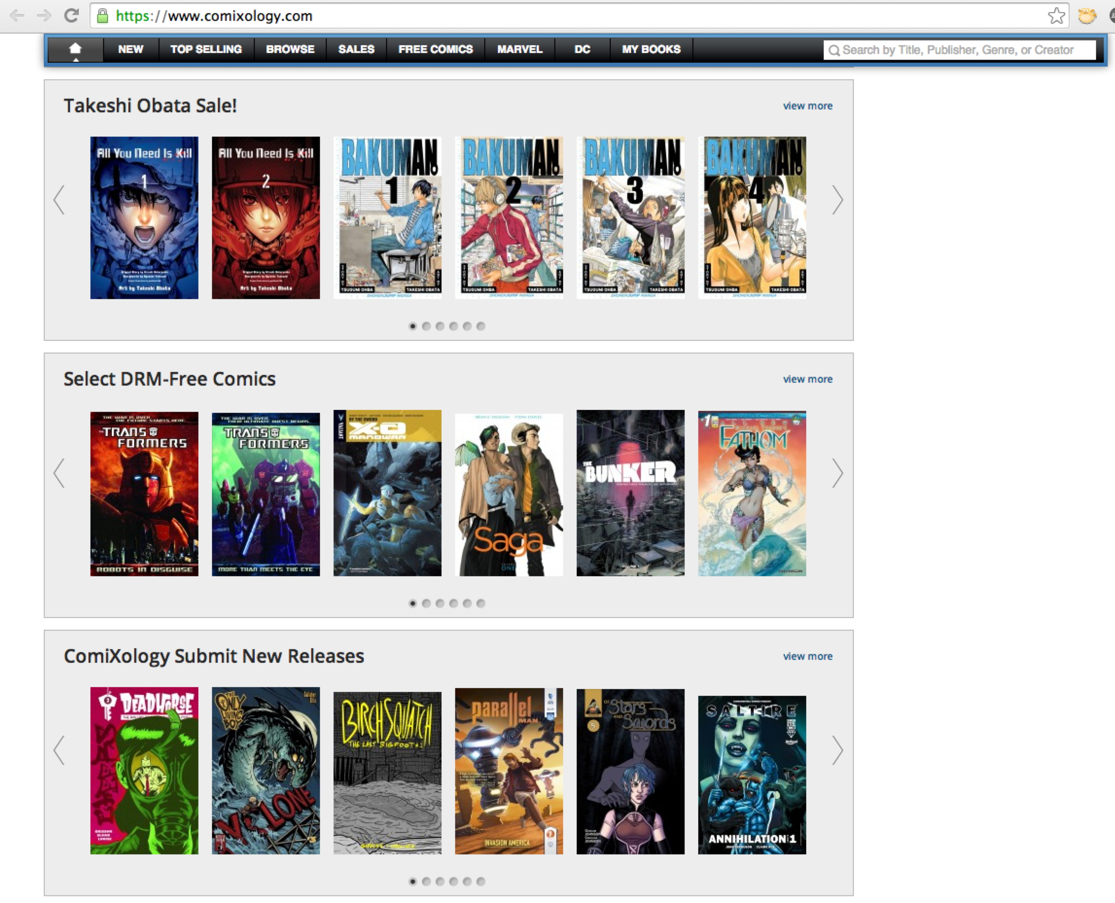The width and height of the screenshot is (1115, 903).
Task: Open Of Stars and Swords cover
Action: (631, 771)
